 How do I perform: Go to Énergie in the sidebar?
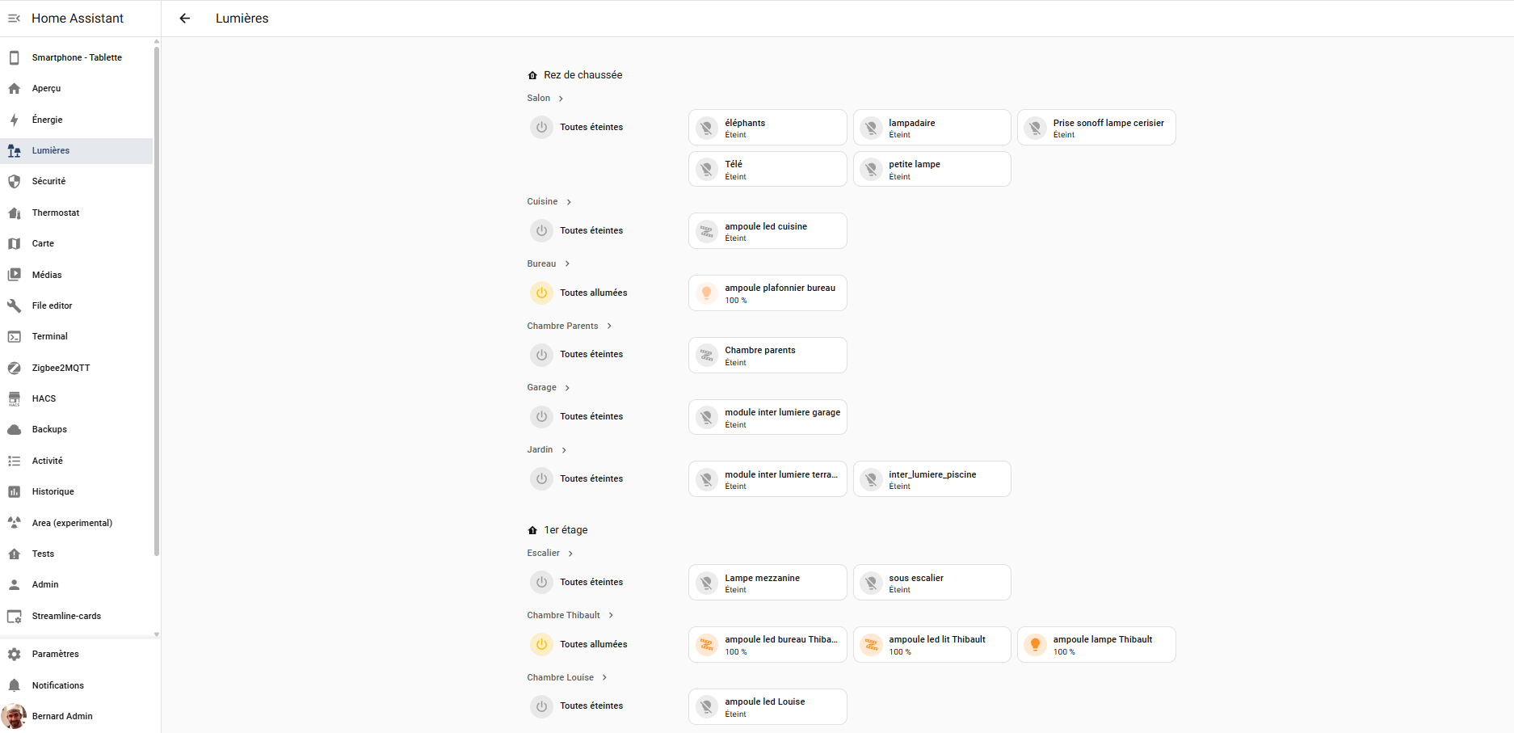pos(47,120)
